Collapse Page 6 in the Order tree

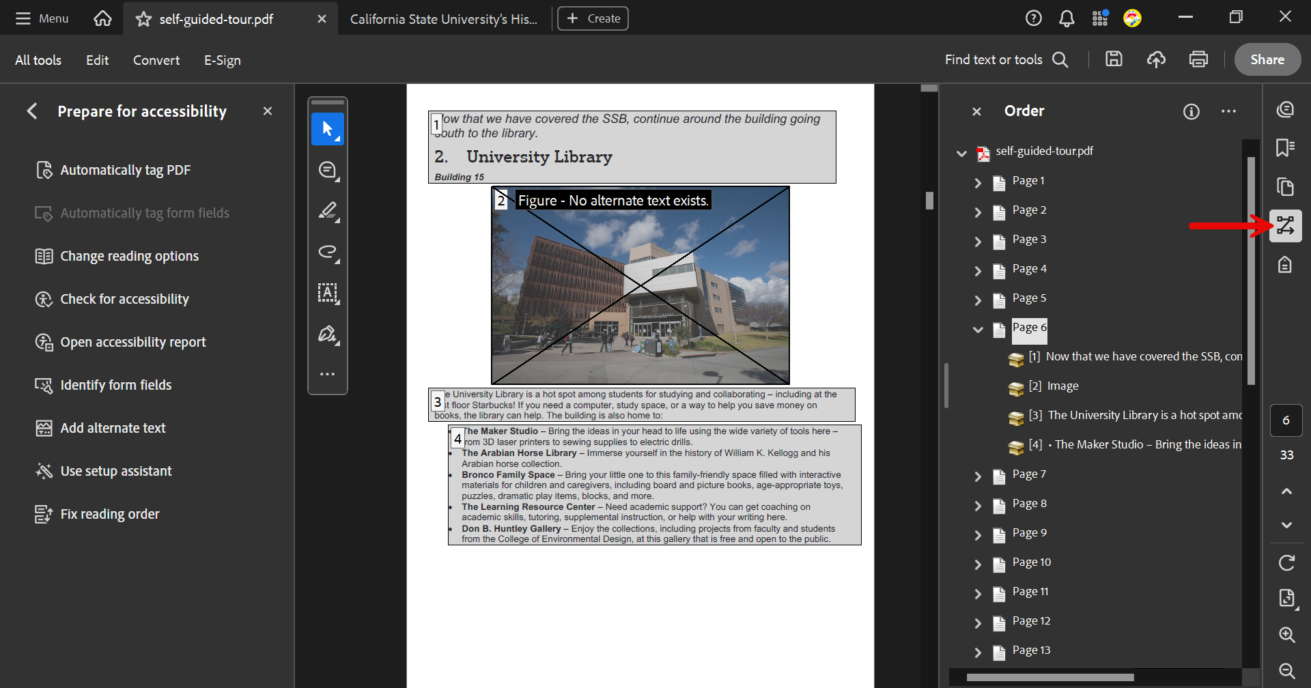pyautogui.click(x=978, y=330)
